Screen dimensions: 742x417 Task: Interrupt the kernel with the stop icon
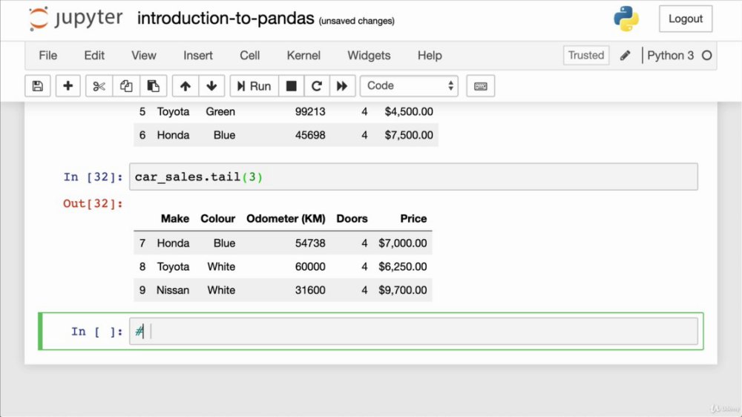[292, 85]
